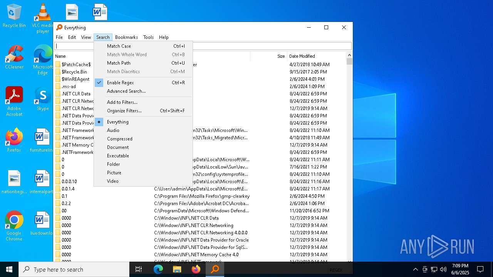Select the Audio filter

(143, 130)
